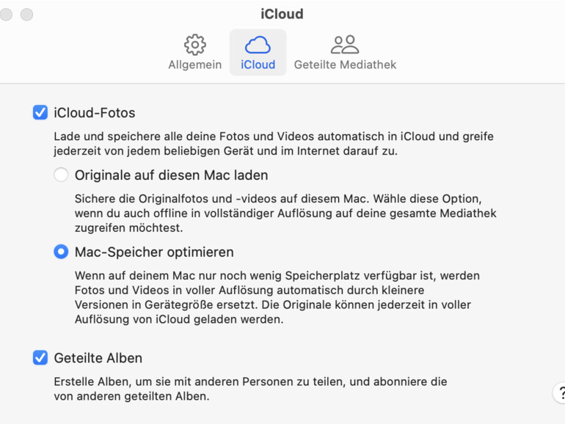Click the Mac-Speicher optimieren label
Viewport: 565px width, 424px height.
pyautogui.click(x=154, y=252)
